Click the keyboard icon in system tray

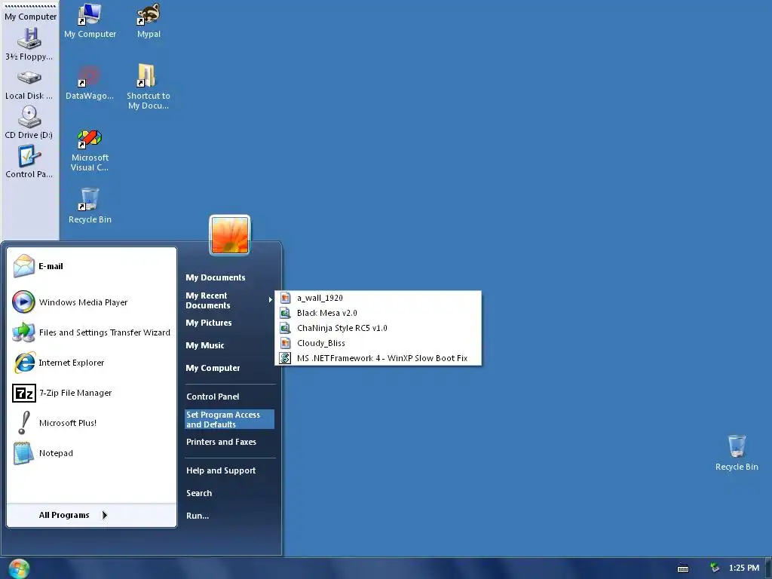click(x=683, y=568)
